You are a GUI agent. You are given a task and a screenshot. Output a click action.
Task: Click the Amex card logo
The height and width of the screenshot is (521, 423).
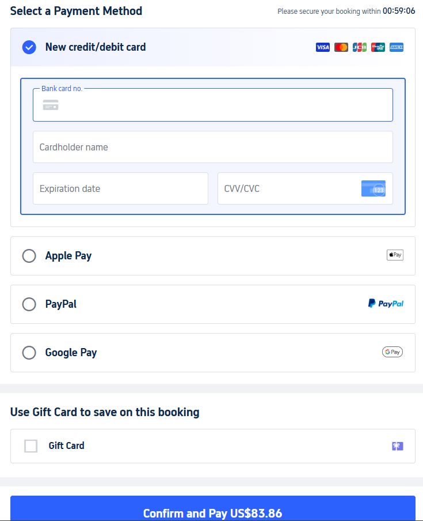pos(396,47)
